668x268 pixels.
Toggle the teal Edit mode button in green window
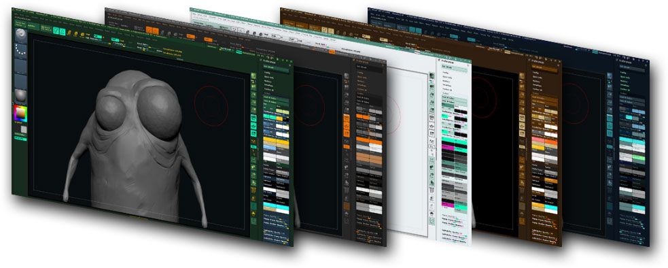pos(55,31)
